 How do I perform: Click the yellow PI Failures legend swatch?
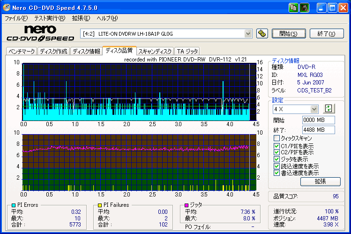(x=100, y=205)
